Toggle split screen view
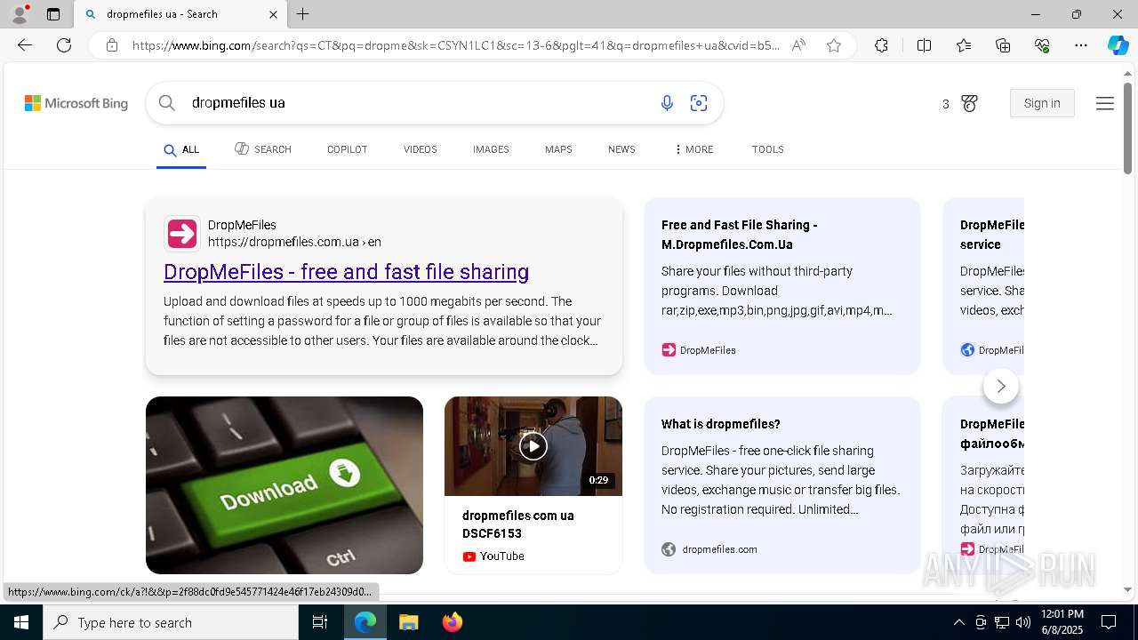Viewport: 1138px width, 640px height. 924,45
